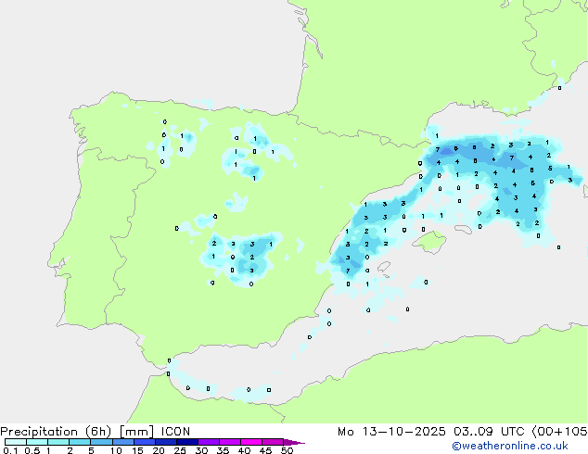588x454 pixels.
Task: Select the 20–25 mm legend color box
Action: 165,442
